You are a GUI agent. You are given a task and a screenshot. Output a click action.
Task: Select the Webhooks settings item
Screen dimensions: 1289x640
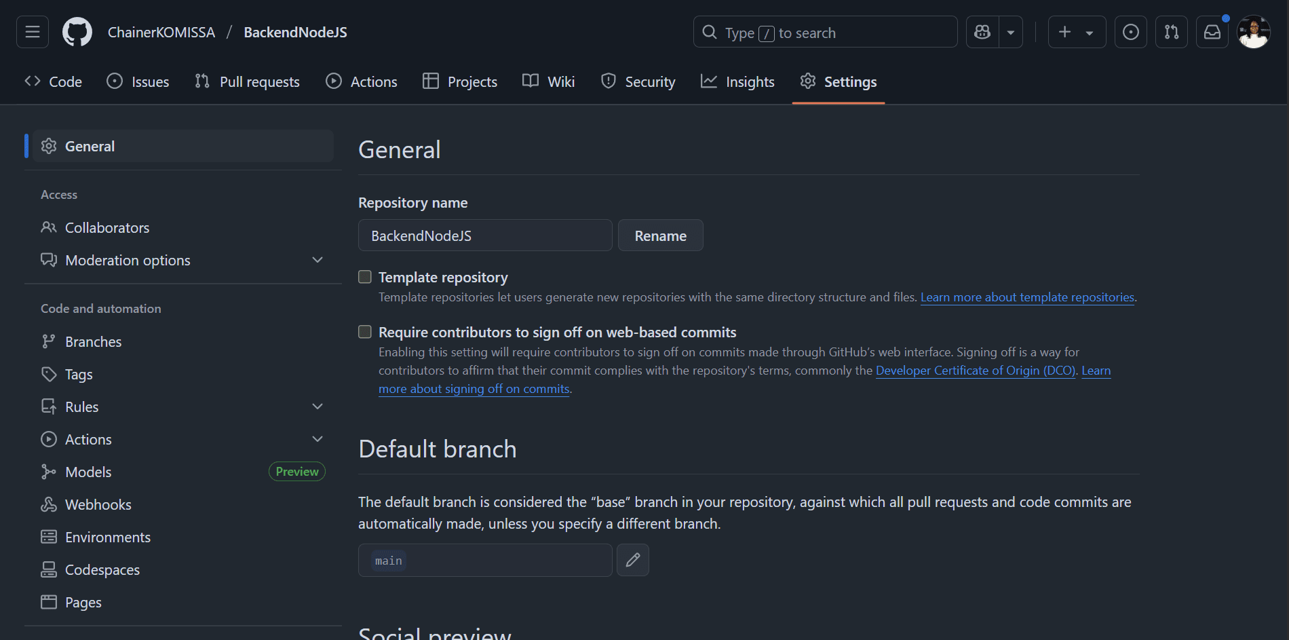click(x=98, y=504)
